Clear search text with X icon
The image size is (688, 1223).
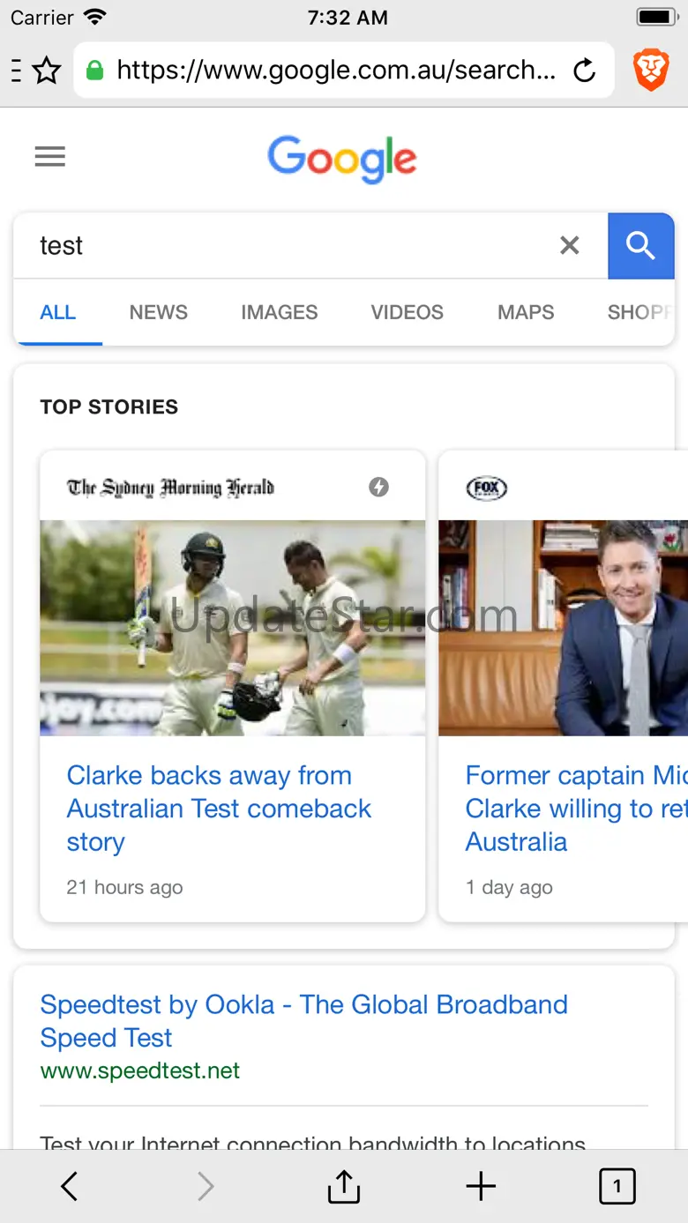(570, 246)
